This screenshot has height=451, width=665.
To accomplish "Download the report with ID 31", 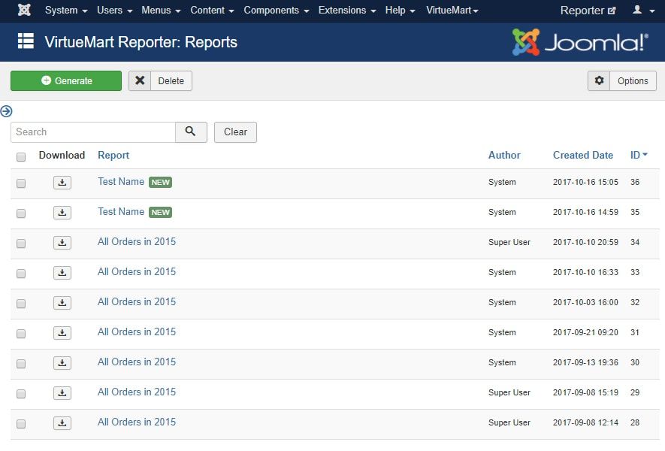I will pyautogui.click(x=62, y=333).
